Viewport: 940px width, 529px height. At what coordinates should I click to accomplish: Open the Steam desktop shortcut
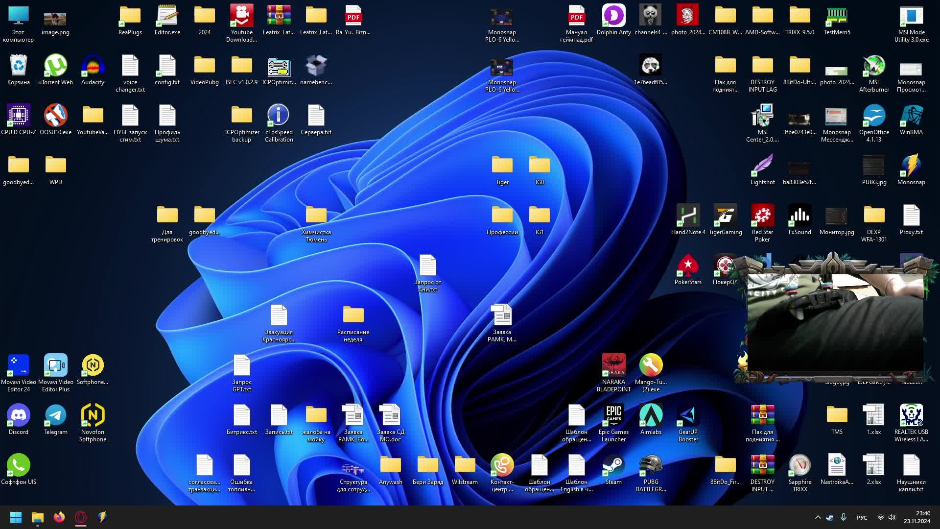613,465
